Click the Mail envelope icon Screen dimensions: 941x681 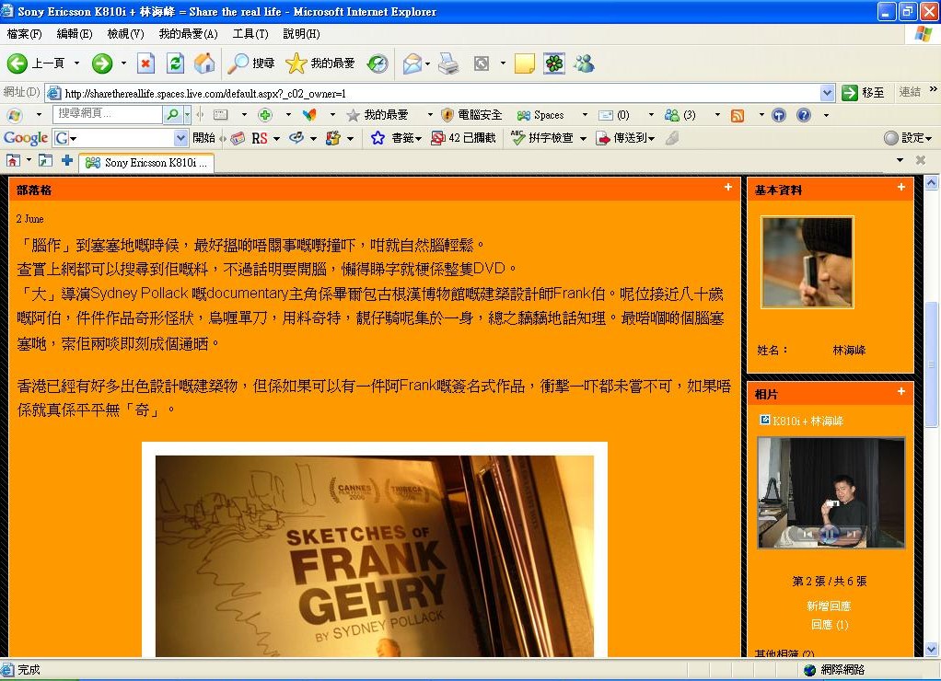point(412,63)
